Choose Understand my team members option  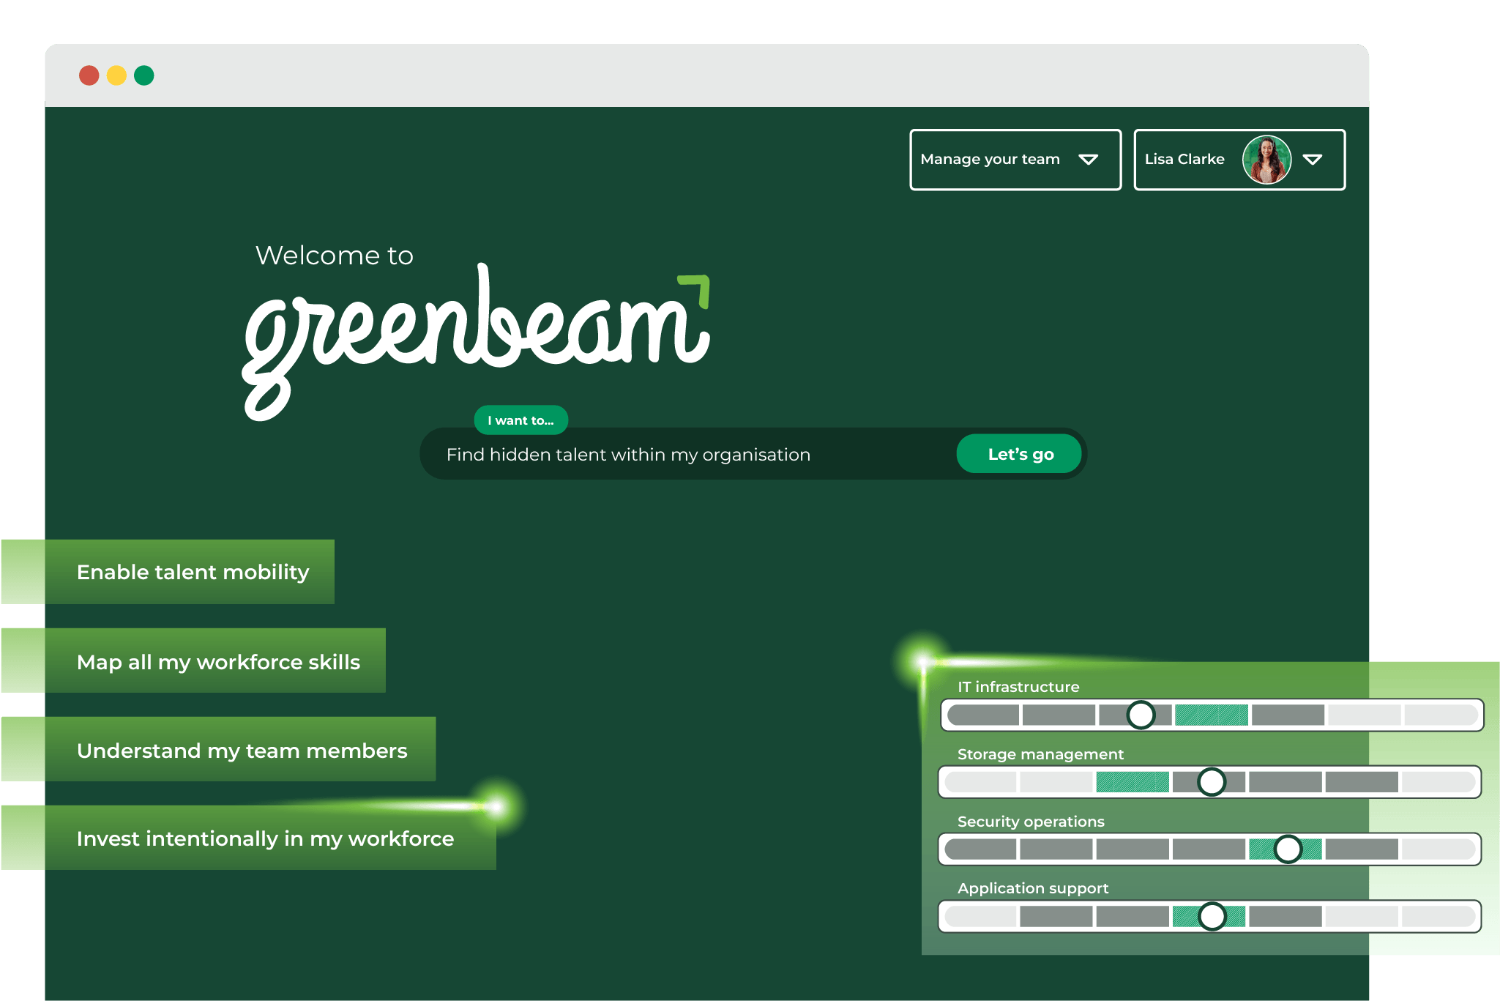(x=242, y=751)
